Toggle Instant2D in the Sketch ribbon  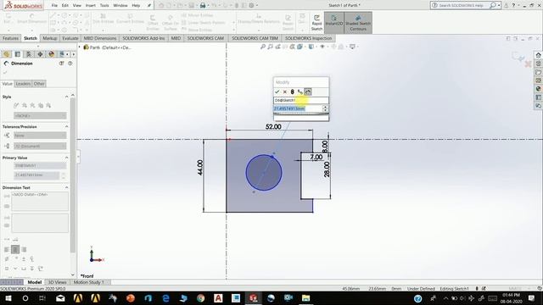(x=333, y=23)
